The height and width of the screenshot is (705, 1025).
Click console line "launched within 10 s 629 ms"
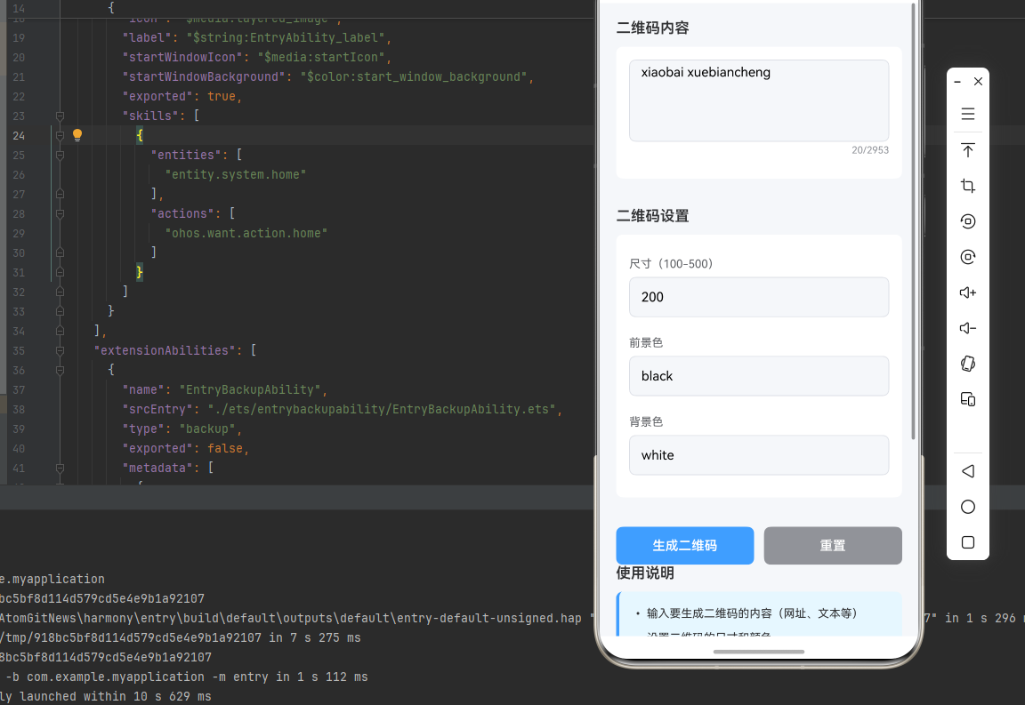tap(106, 696)
